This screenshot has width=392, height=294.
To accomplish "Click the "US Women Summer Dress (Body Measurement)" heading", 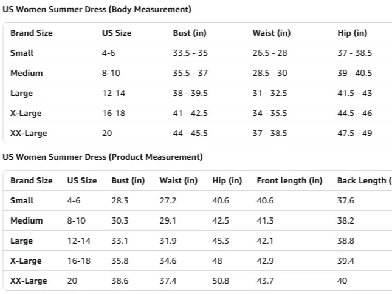I will (97, 10).
